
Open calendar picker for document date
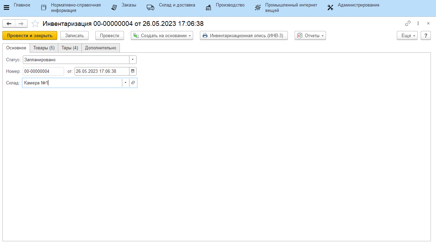click(x=133, y=71)
